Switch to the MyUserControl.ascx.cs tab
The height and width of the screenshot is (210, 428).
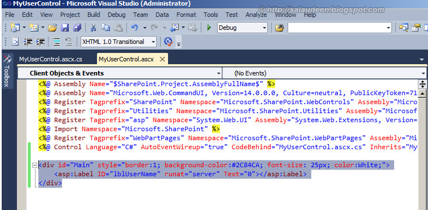tap(51, 59)
